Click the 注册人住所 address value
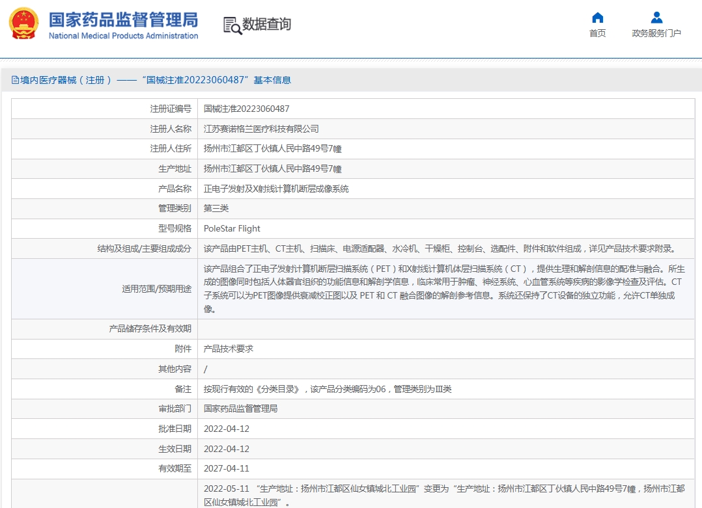 tap(273, 148)
